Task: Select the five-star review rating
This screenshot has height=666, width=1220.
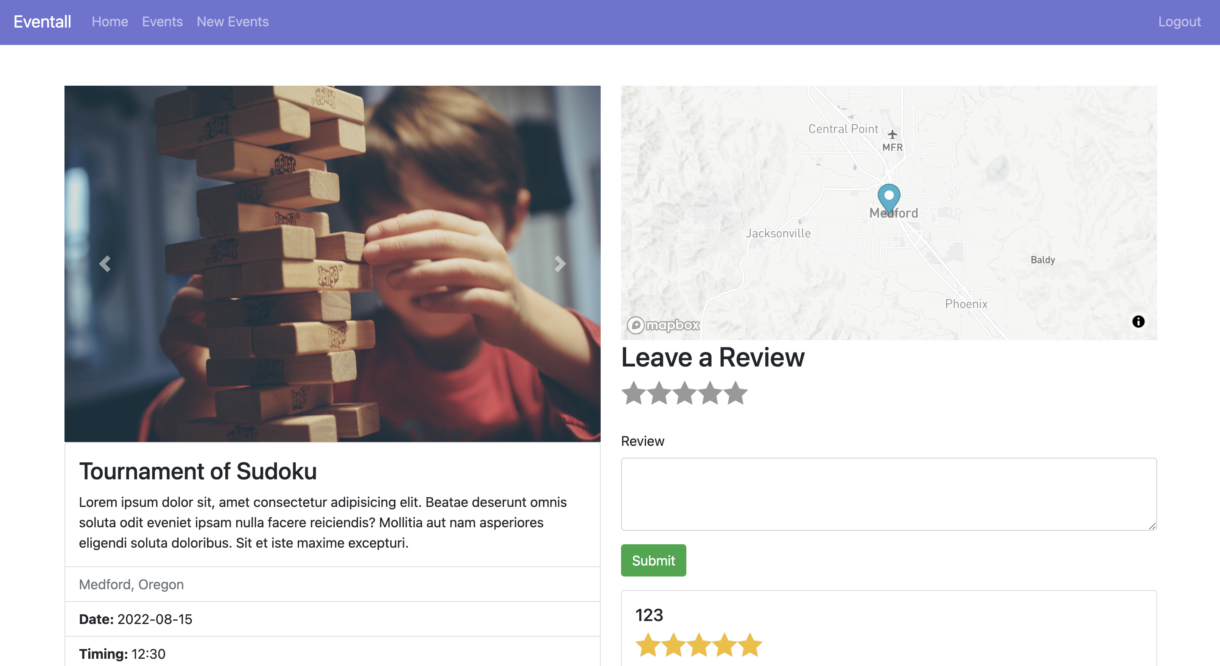Action: (x=736, y=393)
